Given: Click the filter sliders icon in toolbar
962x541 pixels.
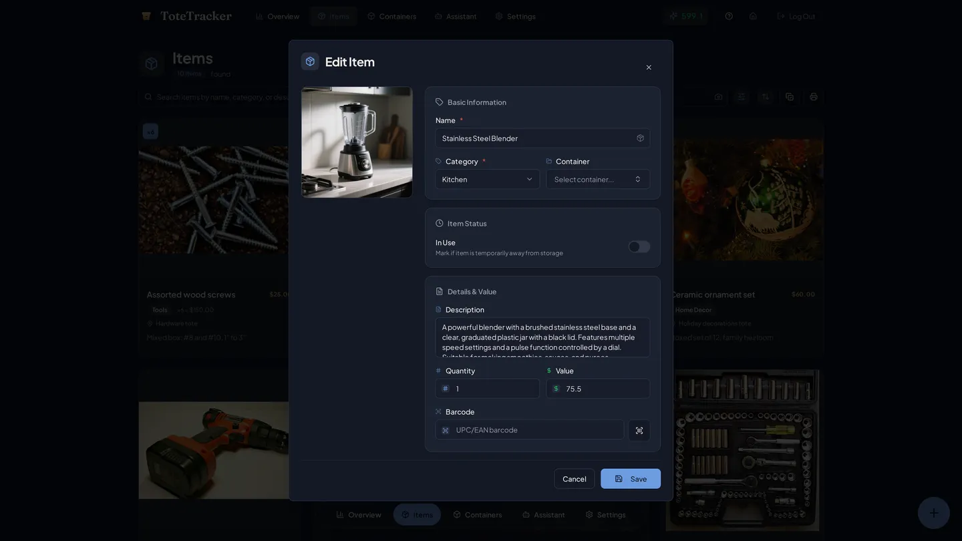Looking at the screenshot, I should click(742, 97).
